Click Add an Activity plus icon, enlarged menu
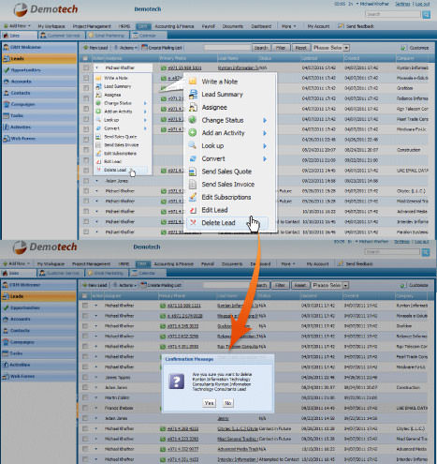Screen dimensions: 437x464 pyautogui.click(x=193, y=133)
